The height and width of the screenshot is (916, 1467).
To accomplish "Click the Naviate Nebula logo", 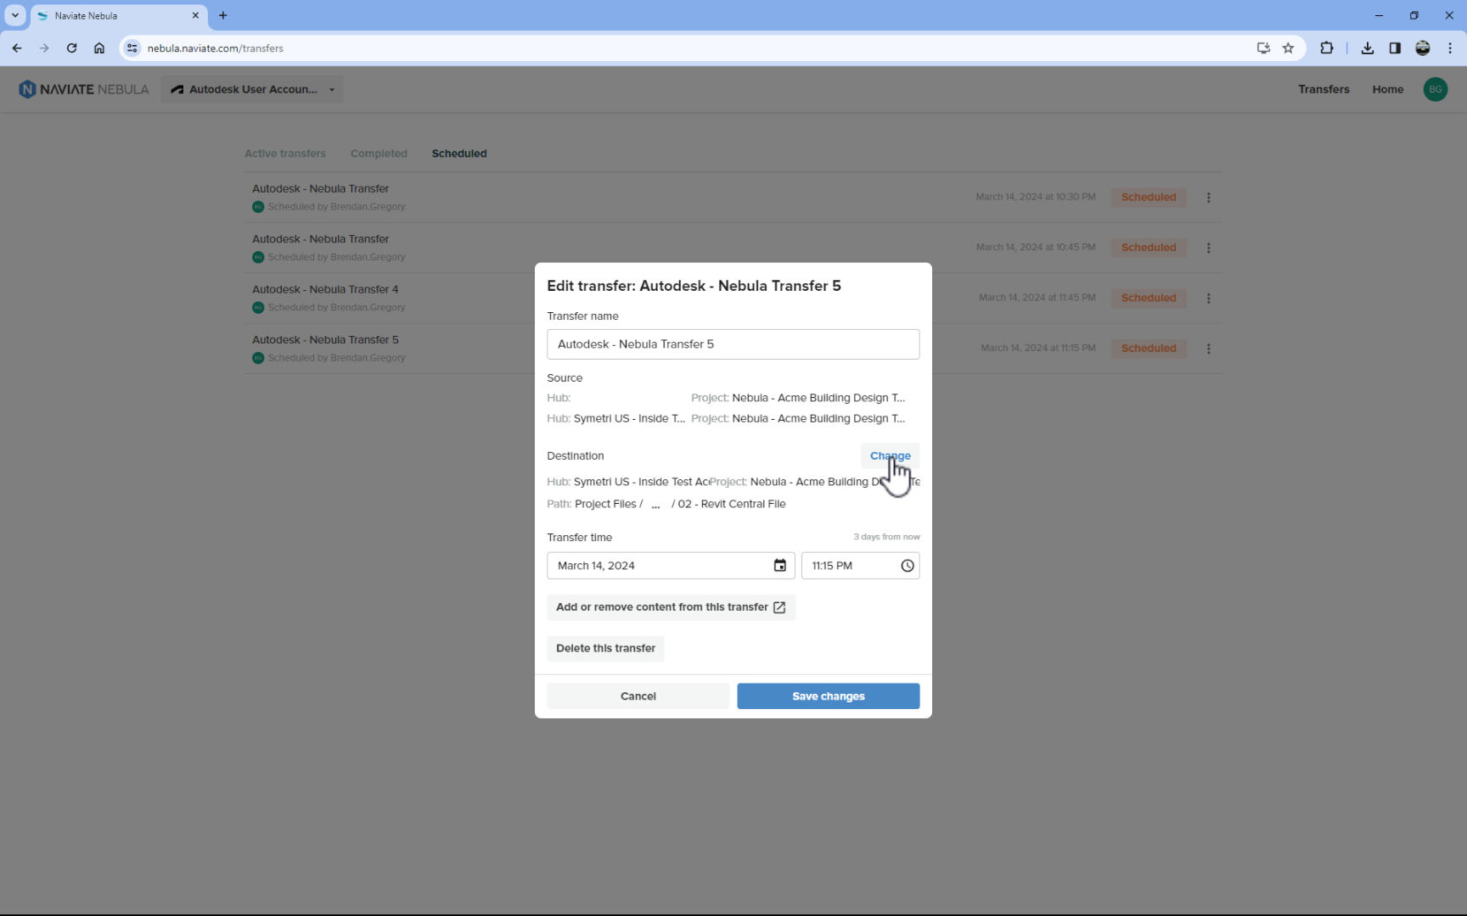I will point(83,89).
